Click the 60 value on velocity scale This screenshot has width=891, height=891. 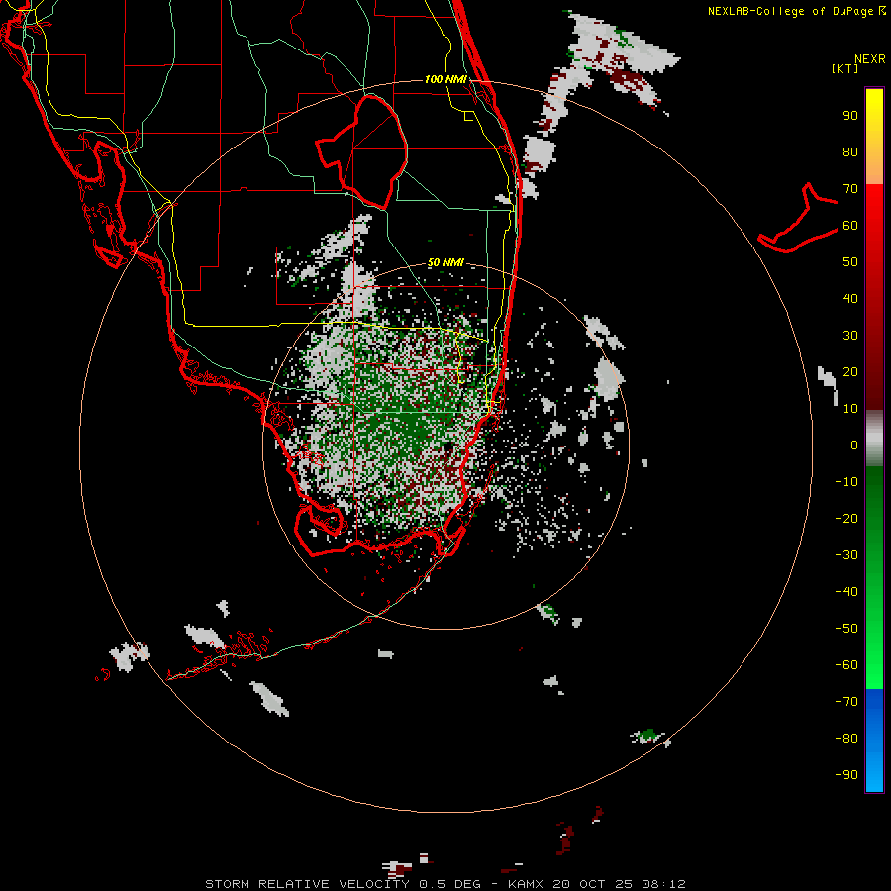point(850,226)
